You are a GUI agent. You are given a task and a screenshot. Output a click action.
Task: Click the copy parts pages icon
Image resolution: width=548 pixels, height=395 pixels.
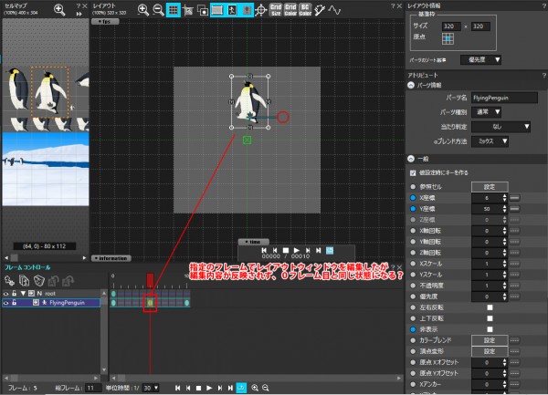pyautogui.click(x=24, y=281)
